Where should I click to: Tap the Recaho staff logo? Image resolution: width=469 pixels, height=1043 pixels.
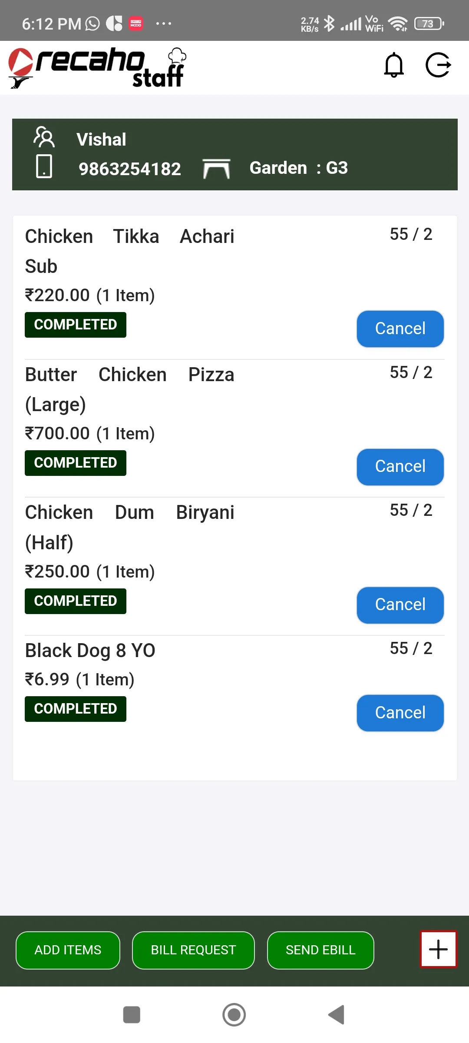[98, 67]
